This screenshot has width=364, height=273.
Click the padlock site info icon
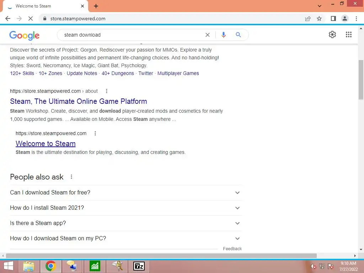45,18
